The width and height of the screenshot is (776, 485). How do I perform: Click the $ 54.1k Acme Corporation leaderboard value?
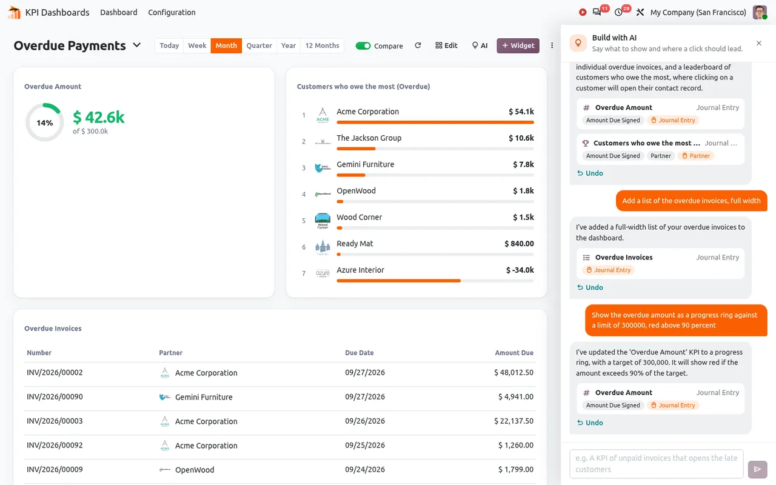521,112
